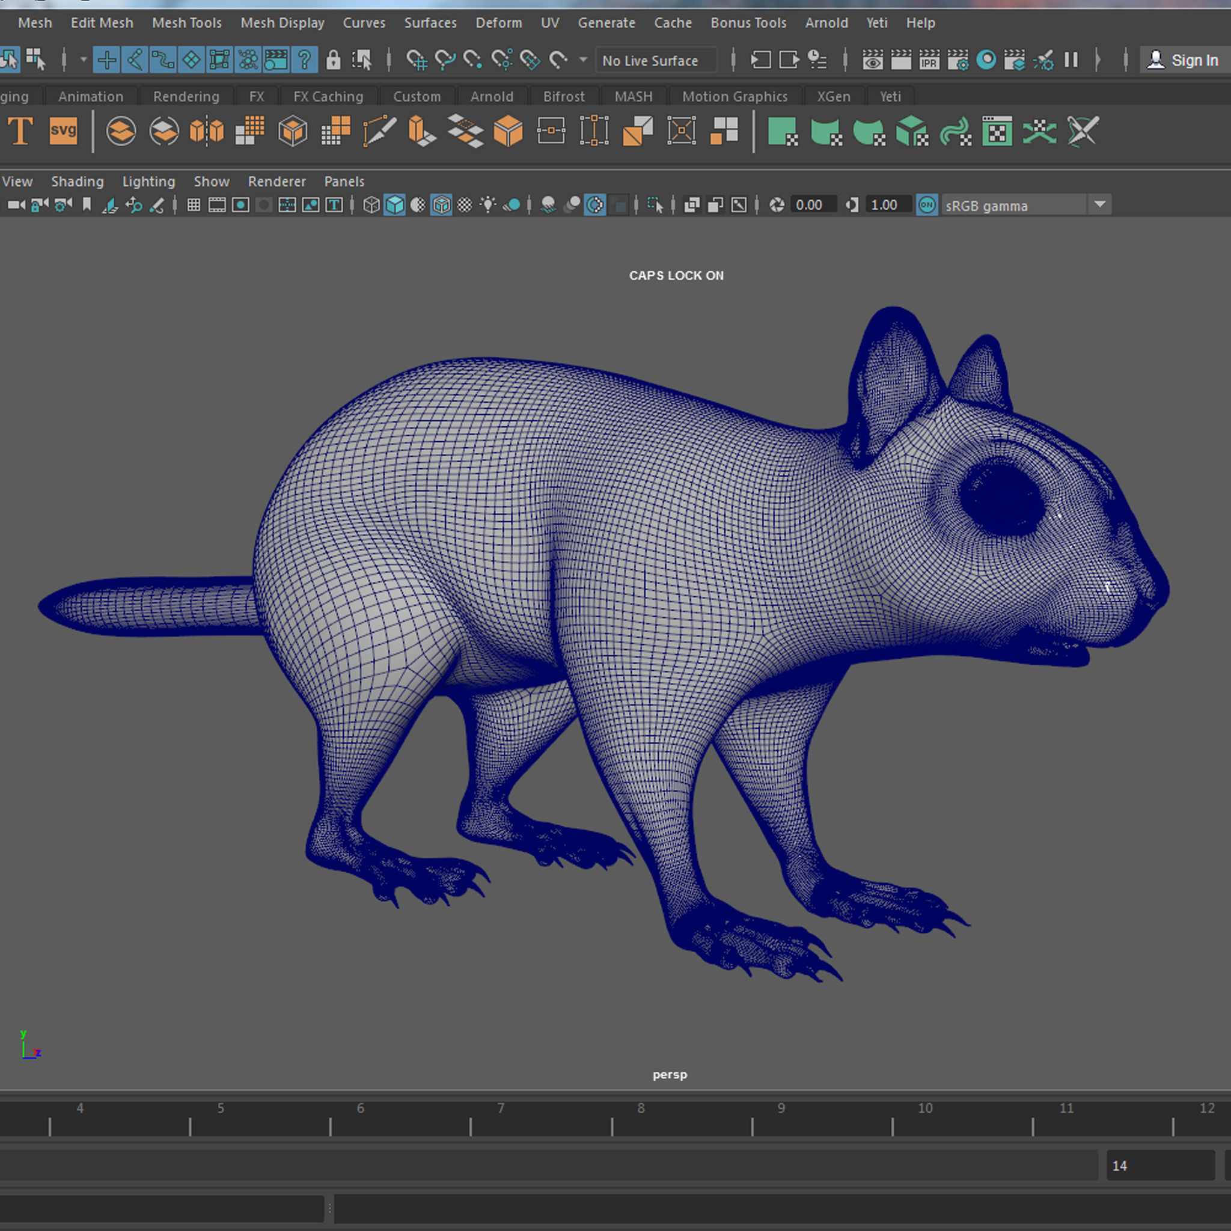This screenshot has width=1231, height=1231.
Task: Select the Cut and Sew UV tool
Action: coord(1083,131)
